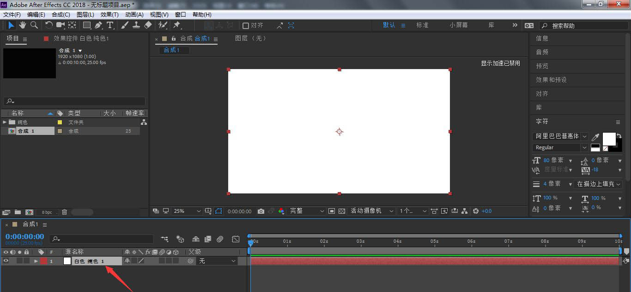The width and height of the screenshot is (631, 292).
Task: Open the Graph Editor in timeline
Action: click(236, 239)
